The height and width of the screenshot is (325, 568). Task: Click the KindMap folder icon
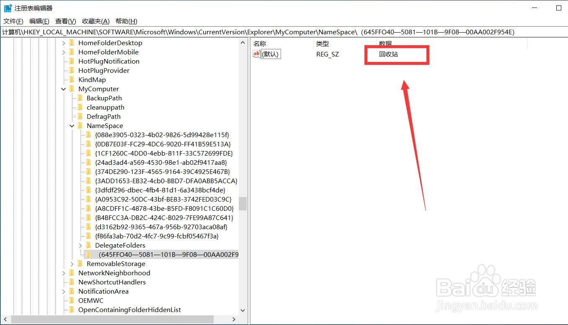[x=72, y=79]
